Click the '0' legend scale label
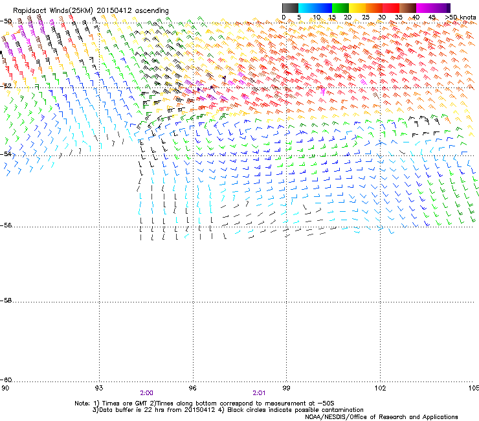The height and width of the screenshot is (421, 479). [284, 17]
